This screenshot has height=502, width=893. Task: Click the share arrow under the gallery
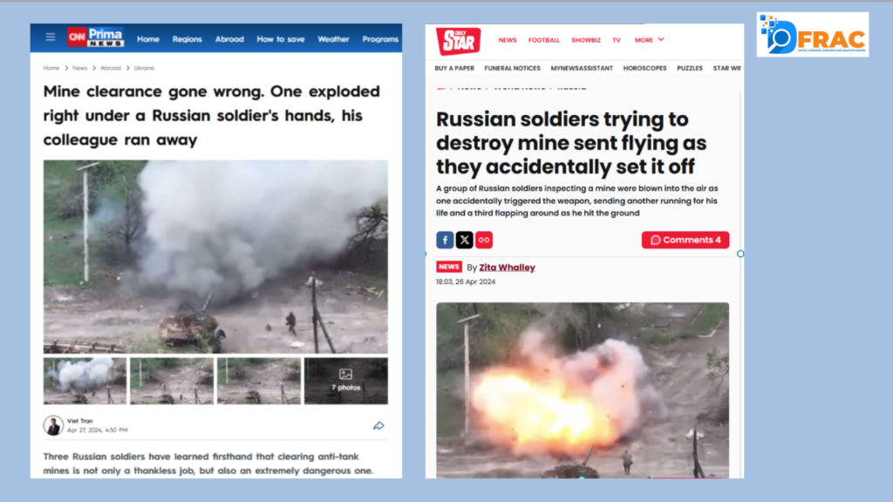coord(378,425)
